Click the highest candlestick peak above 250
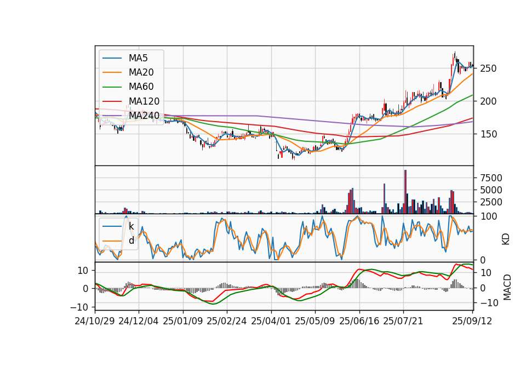This screenshot has width=526, height=378. [455, 56]
